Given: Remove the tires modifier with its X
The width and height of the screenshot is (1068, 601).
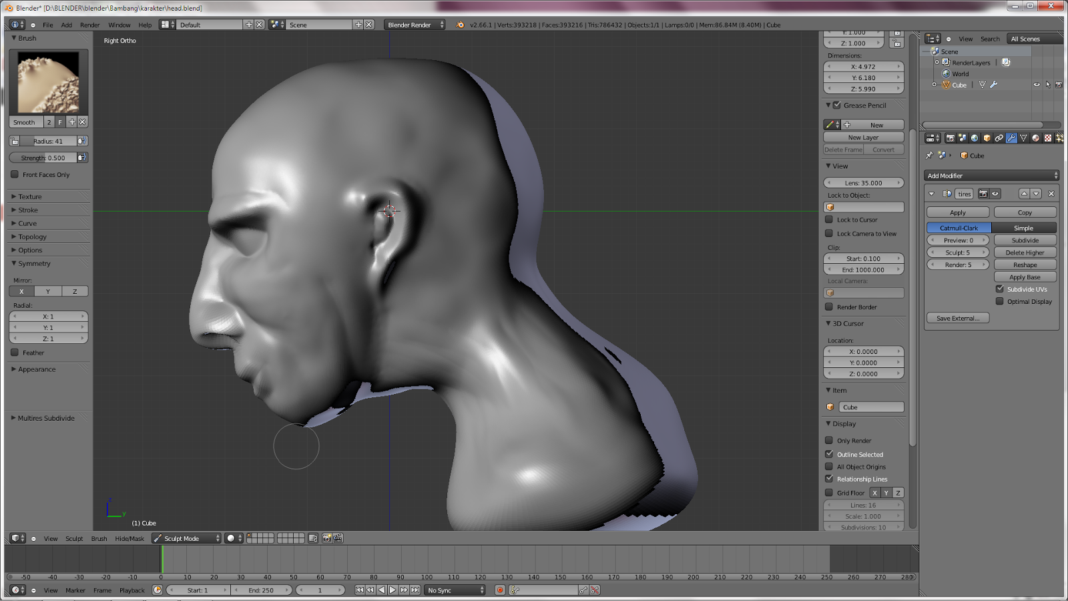Looking at the screenshot, I should (x=1051, y=194).
